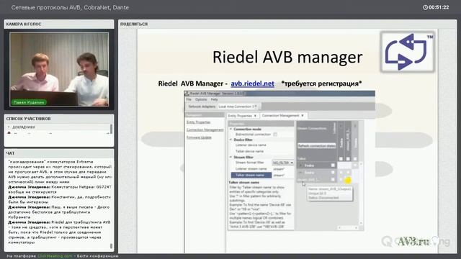Open the Options menu in AVB Manager
The image size is (461, 259).
201,99
